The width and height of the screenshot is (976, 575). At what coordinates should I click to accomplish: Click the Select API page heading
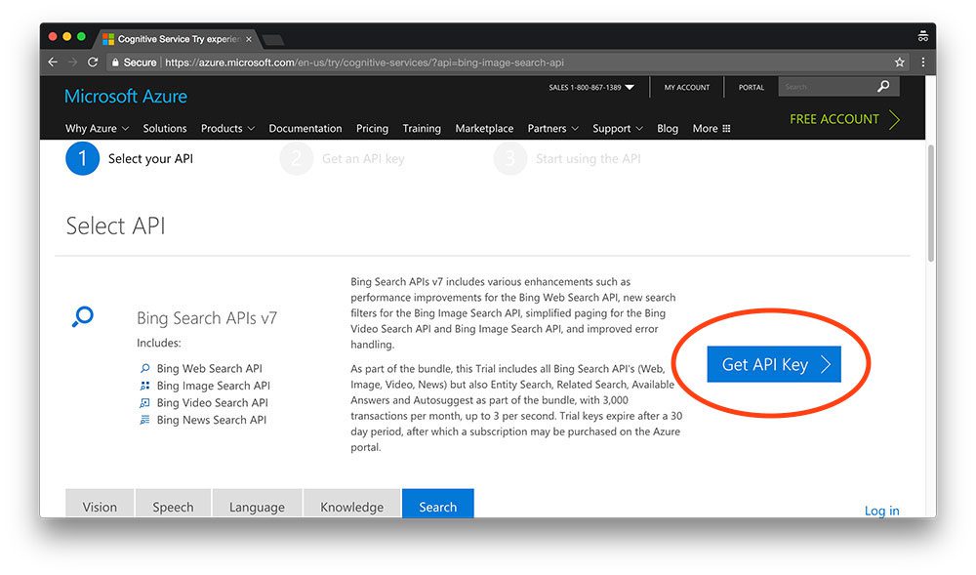116,226
